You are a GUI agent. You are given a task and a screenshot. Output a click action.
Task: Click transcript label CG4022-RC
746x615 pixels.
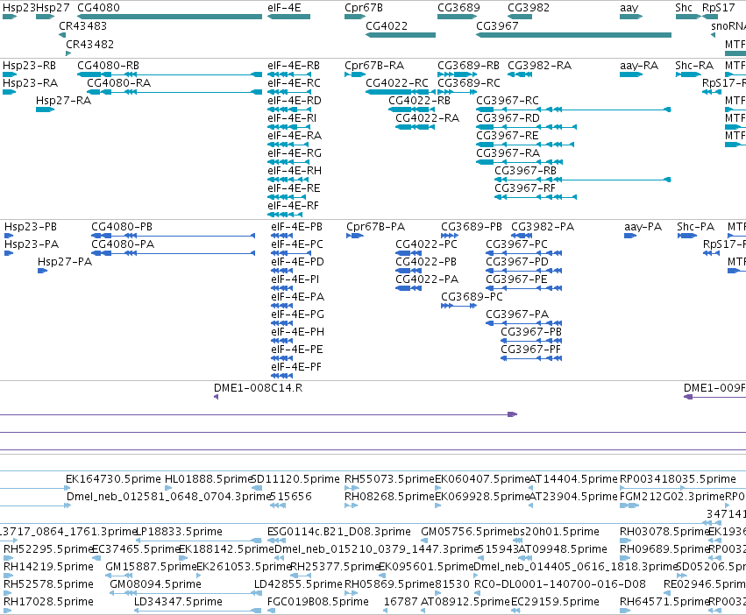tap(397, 82)
